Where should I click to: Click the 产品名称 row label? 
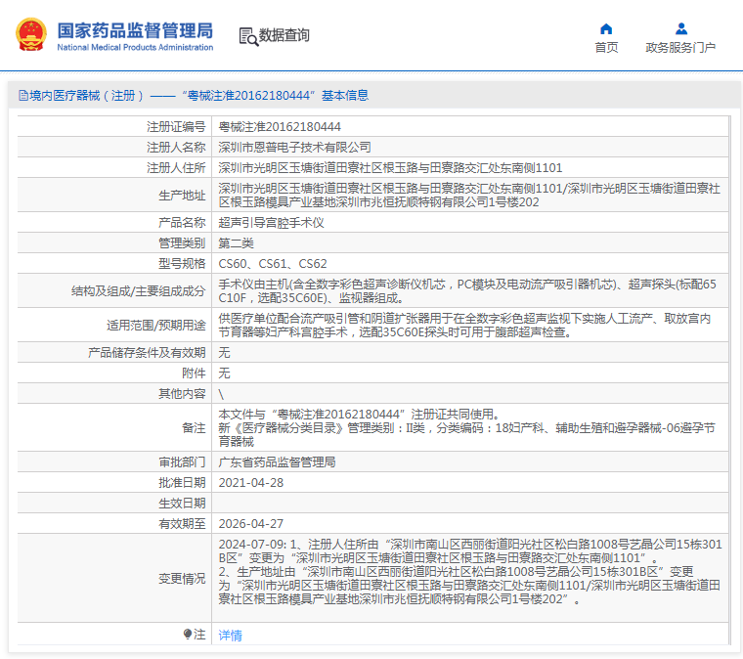point(182,223)
